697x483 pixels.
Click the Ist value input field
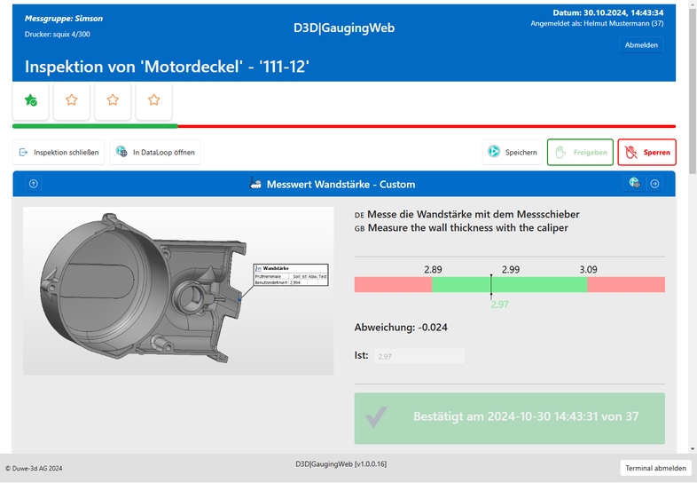point(419,356)
